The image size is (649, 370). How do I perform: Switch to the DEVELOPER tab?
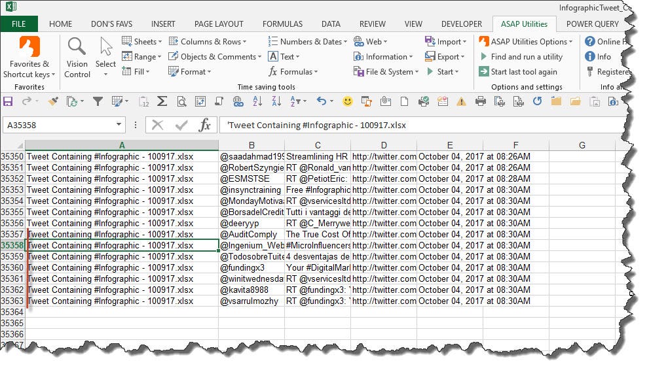tap(462, 24)
